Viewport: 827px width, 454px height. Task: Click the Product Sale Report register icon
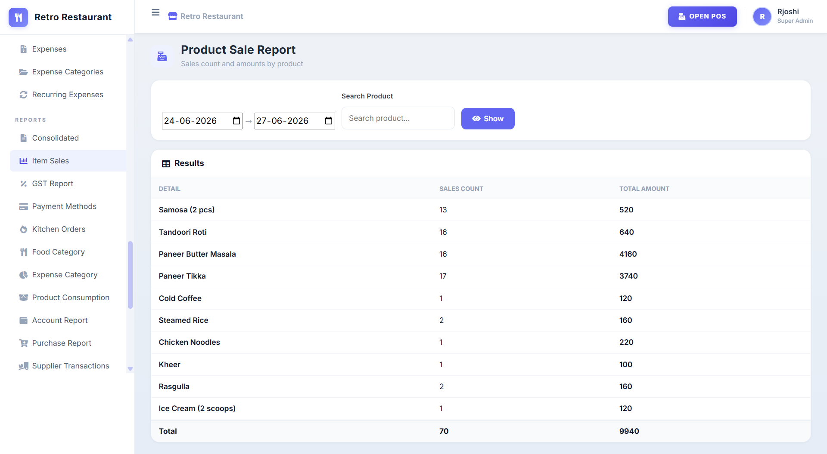pyautogui.click(x=162, y=56)
